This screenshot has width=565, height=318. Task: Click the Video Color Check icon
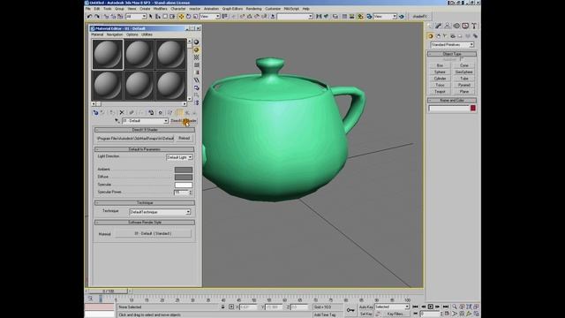196,72
